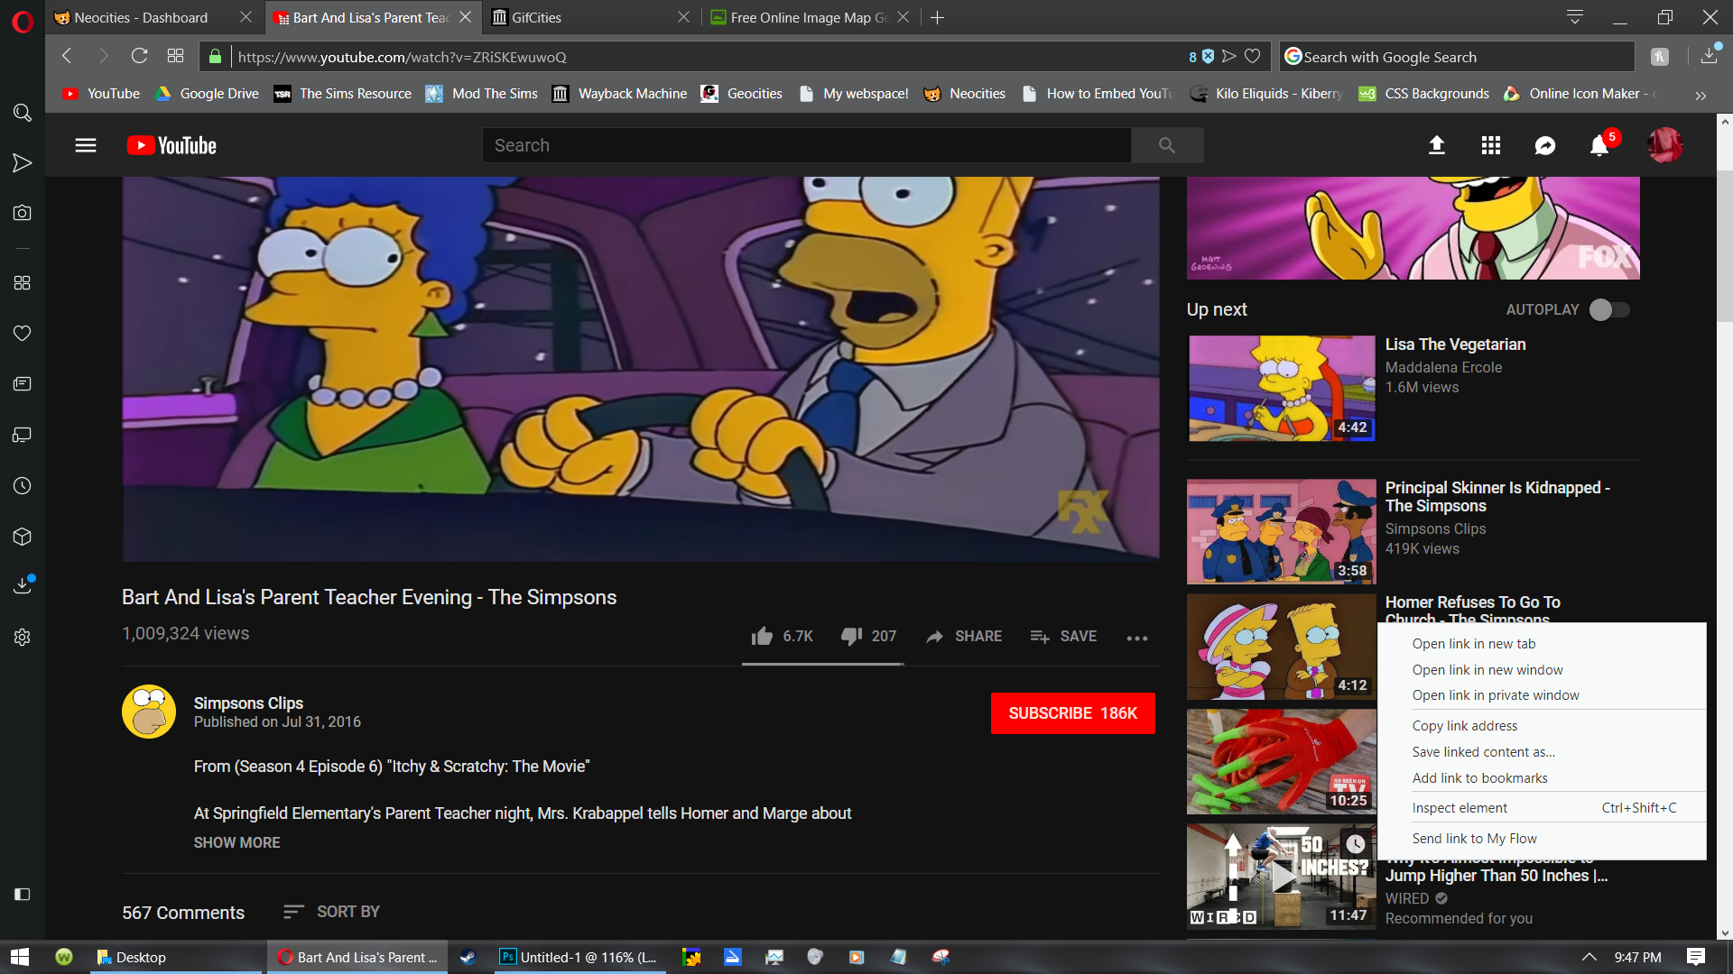
Task: Click the red SUBSCRIBE 186K button
Action: pos(1072,713)
